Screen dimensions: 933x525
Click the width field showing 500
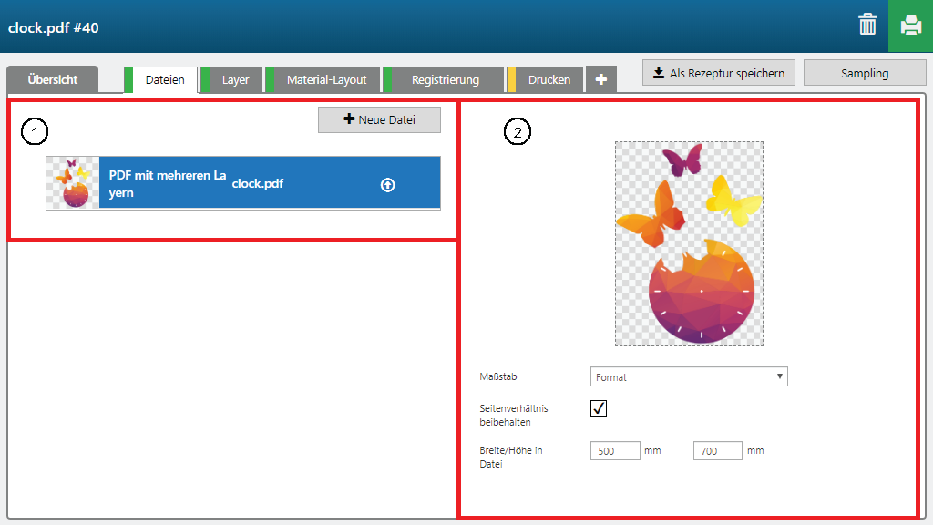click(x=615, y=450)
